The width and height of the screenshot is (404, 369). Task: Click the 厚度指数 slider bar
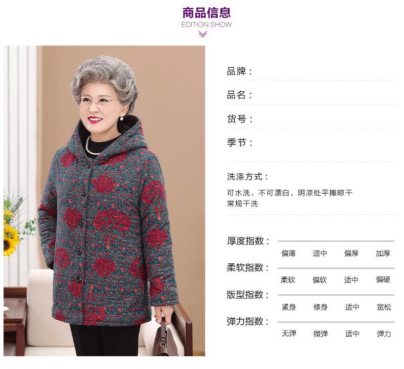(336, 241)
